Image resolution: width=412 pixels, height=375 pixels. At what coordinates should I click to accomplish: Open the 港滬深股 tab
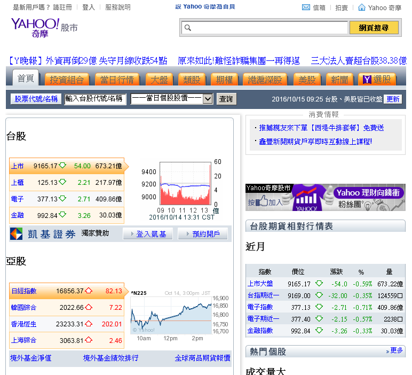coord(265,80)
